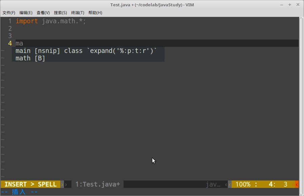Close the VIM terminal window
The width and height of the screenshot is (304, 196).
pyautogui.click(x=298, y=5)
